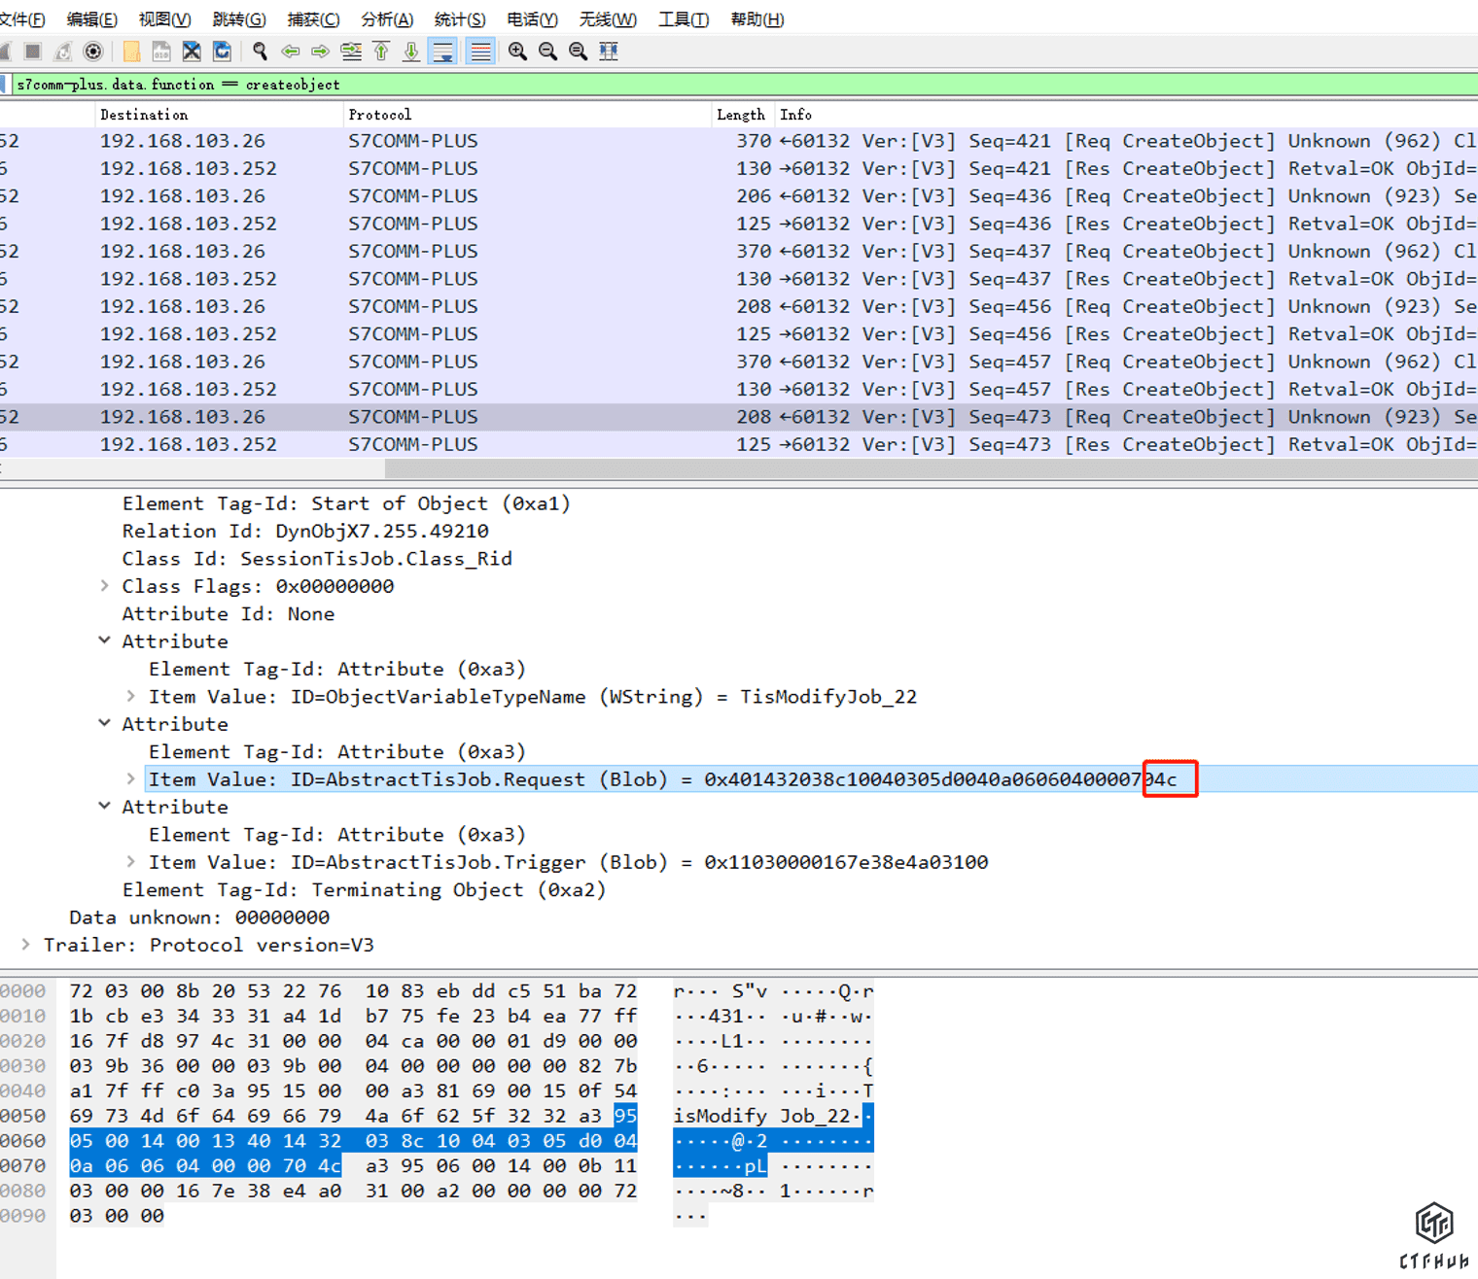Open the 统计(S) menu
The width and height of the screenshot is (1478, 1279).
(459, 19)
